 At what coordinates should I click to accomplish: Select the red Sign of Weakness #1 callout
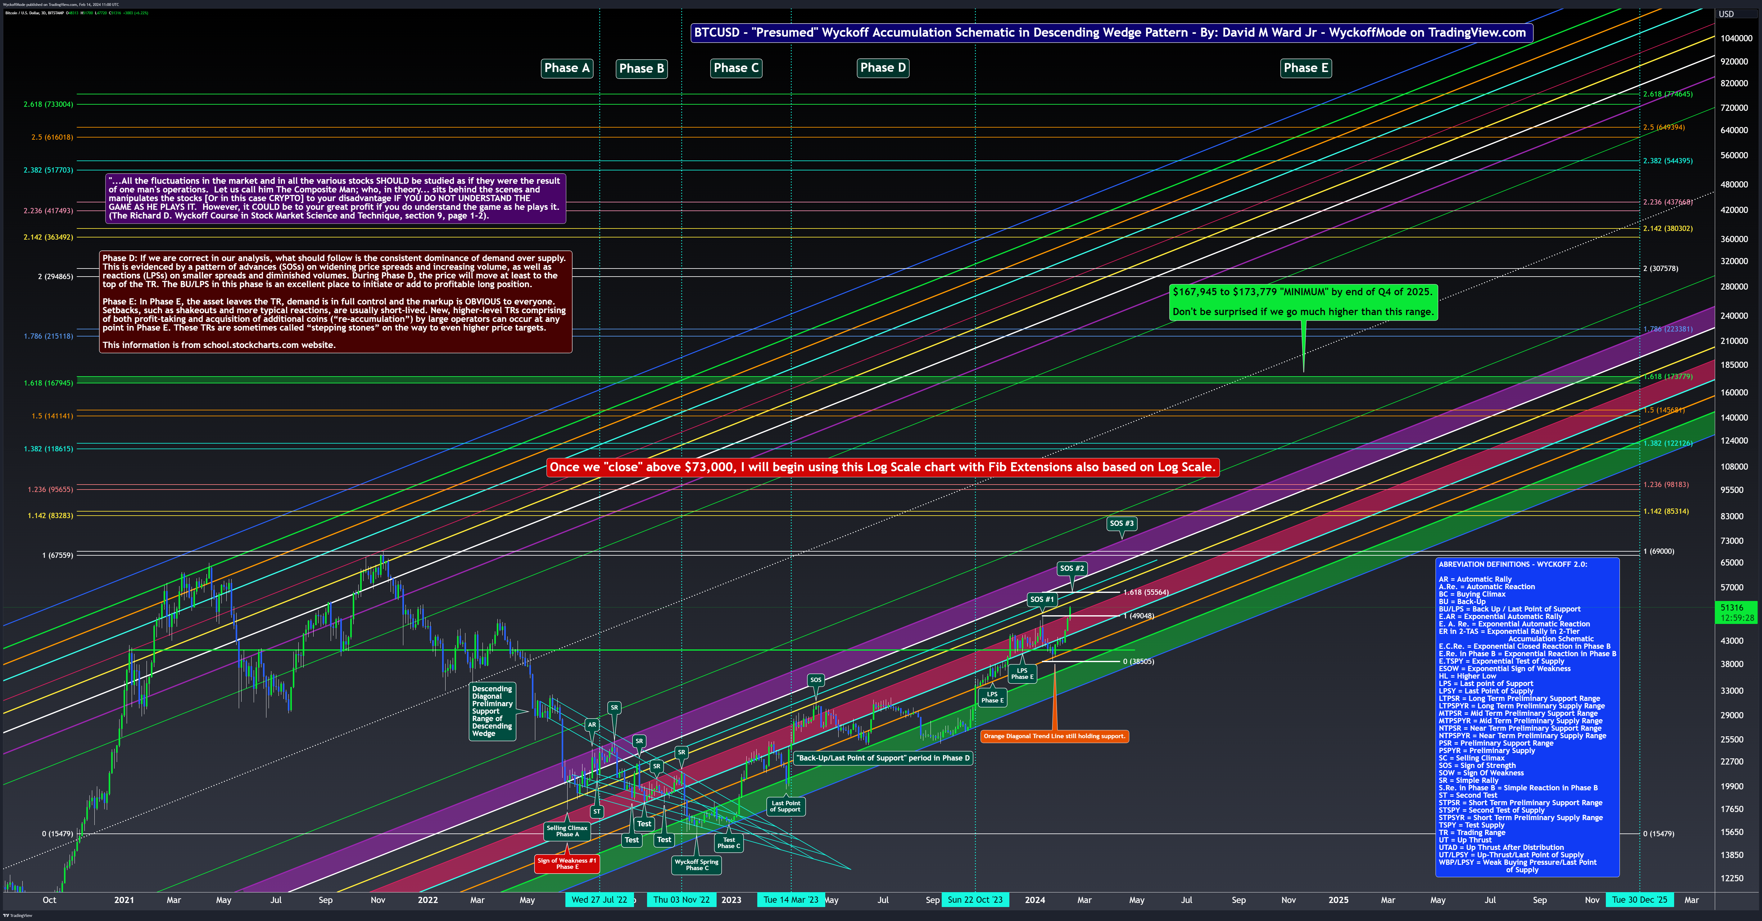click(x=567, y=864)
